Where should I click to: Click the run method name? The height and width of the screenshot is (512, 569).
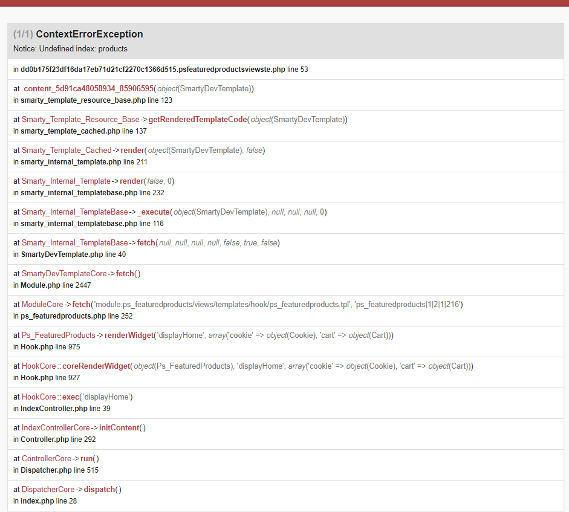[86, 459]
